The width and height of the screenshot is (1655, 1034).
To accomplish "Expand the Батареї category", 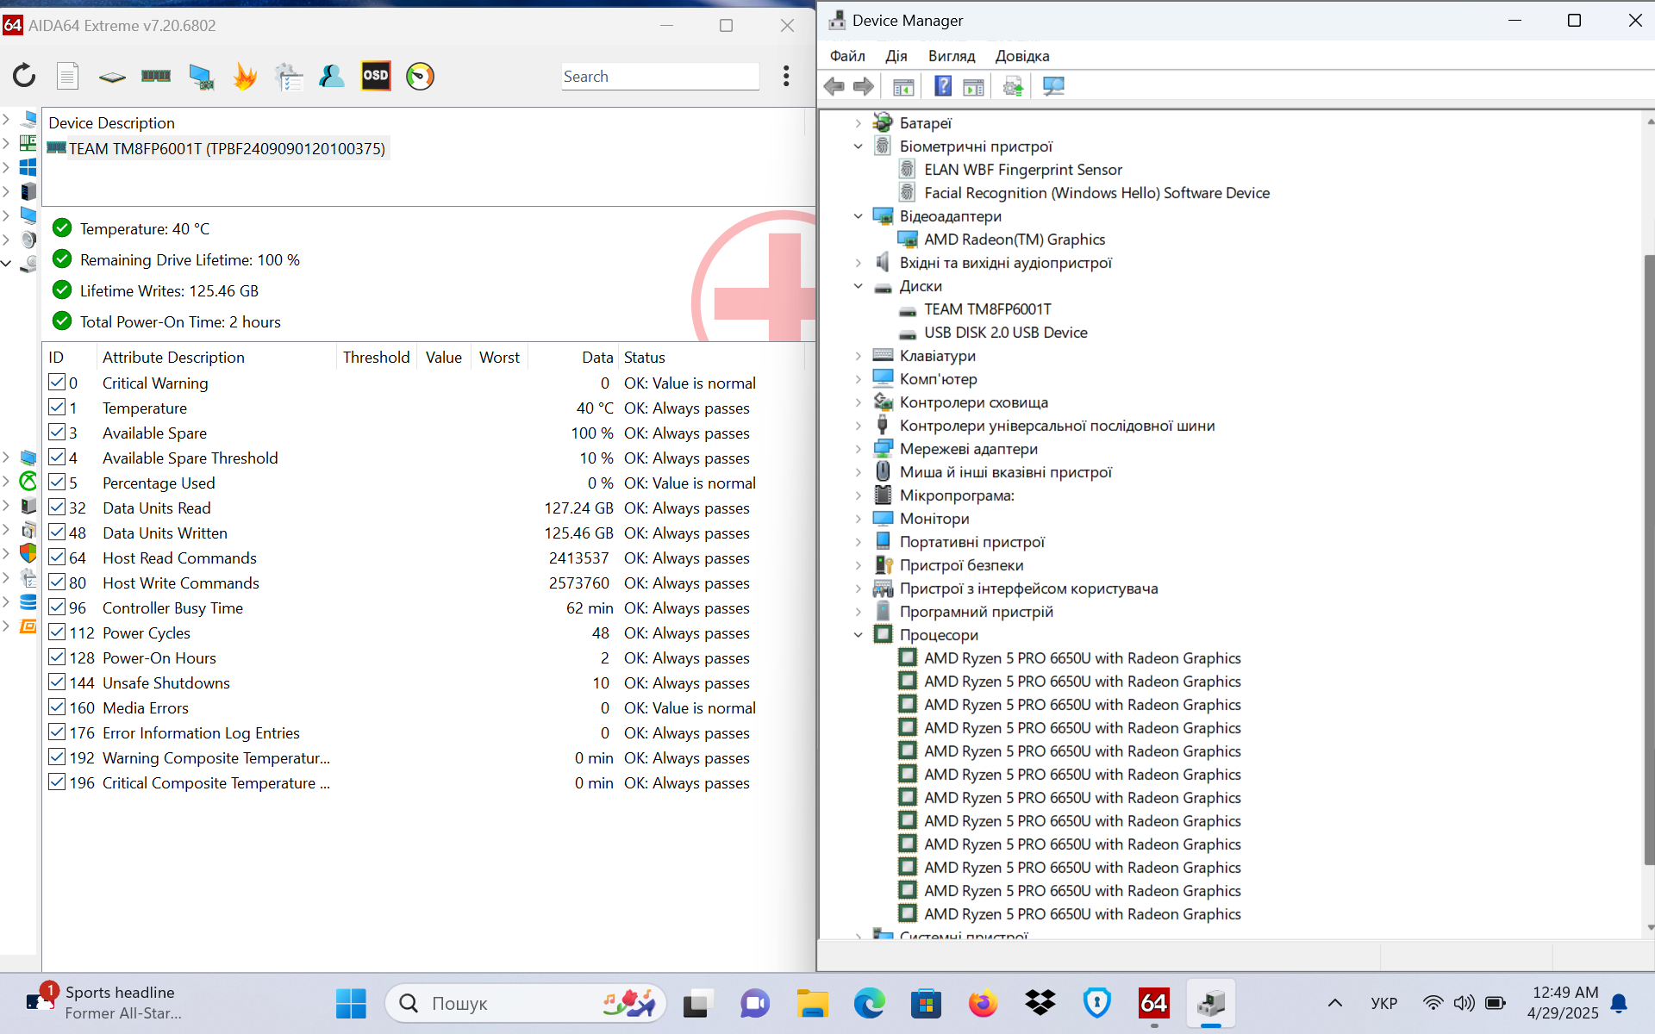I will tap(858, 123).
